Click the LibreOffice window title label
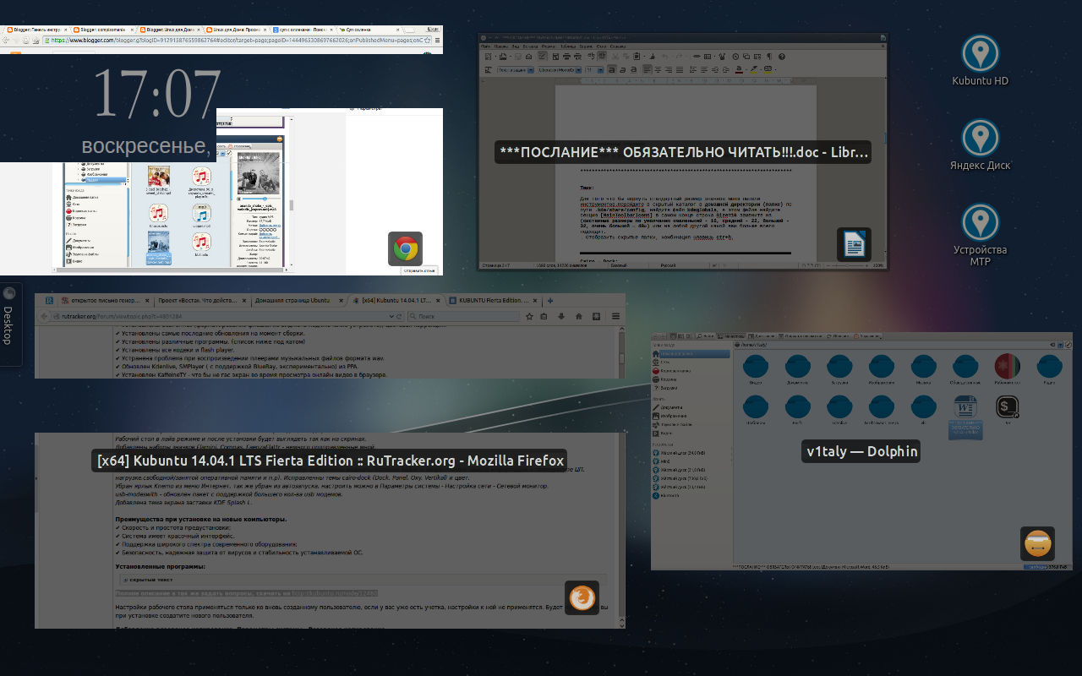 pyautogui.click(x=683, y=153)
